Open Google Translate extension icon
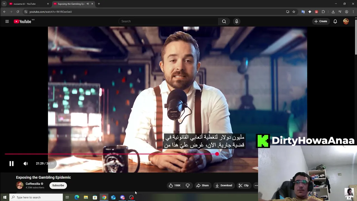Image resolution: width=357 pixels, height=201 pixels. point(303,12)
